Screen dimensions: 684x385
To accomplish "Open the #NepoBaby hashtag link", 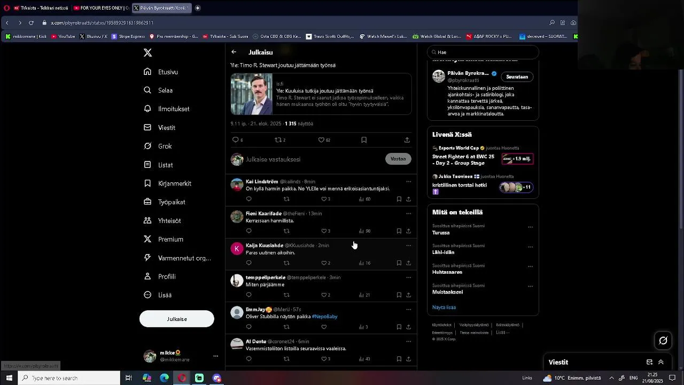I will click(x=325, y=317).
